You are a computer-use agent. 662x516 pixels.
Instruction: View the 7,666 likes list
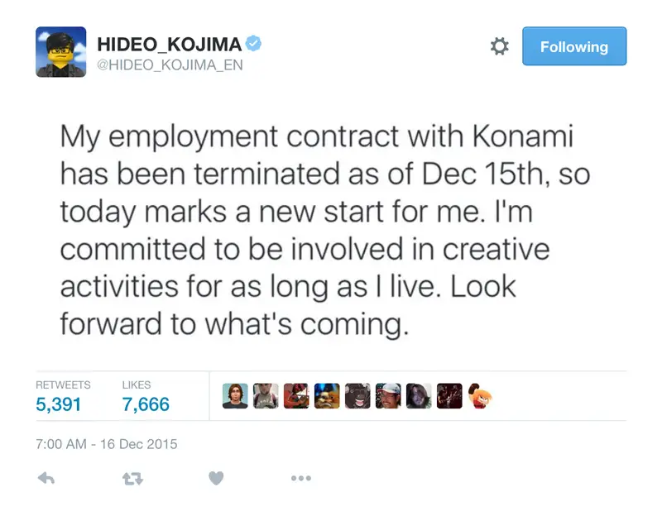click(146, 404)
